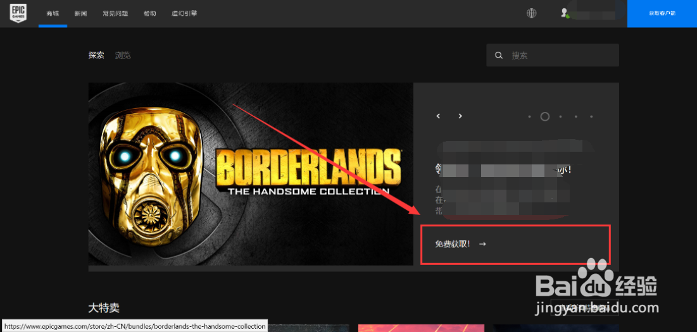Open the user account icon
697x332 pixels.
coord(565,13)
